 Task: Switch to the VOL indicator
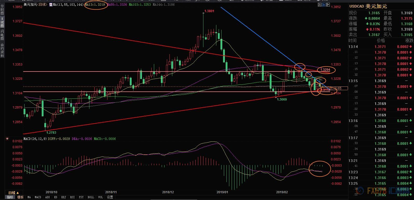tap(101, 197)
